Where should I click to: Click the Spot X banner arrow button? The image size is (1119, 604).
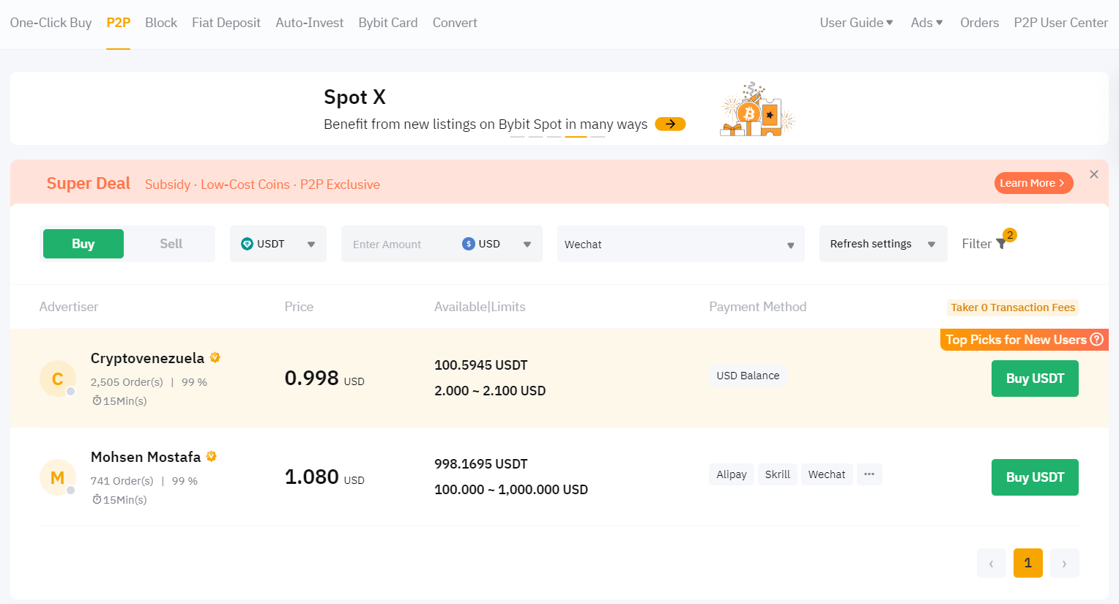tap(670, 124)
